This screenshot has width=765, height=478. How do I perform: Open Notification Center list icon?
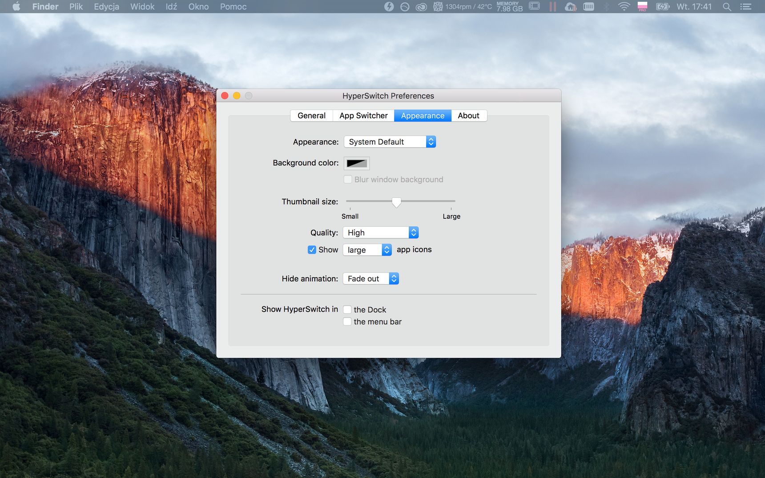745,7
